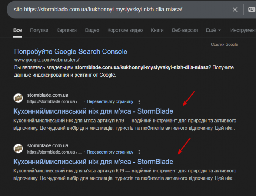Click the Вы являетесь владельцем ad description
Image resolution: width=256 pixels, height=196 pixels.
pos(124,71)
